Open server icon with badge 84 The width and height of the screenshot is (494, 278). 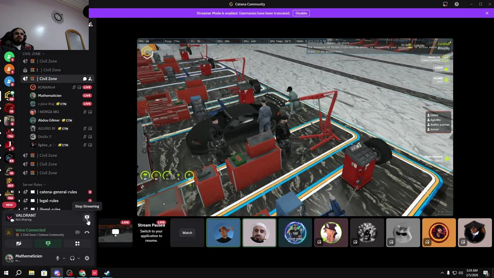click(9, 158)
